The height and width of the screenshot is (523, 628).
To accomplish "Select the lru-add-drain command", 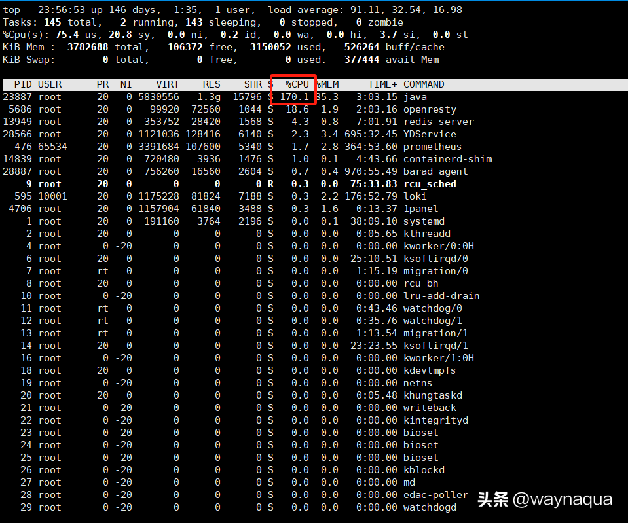I will tap(441, 296).
